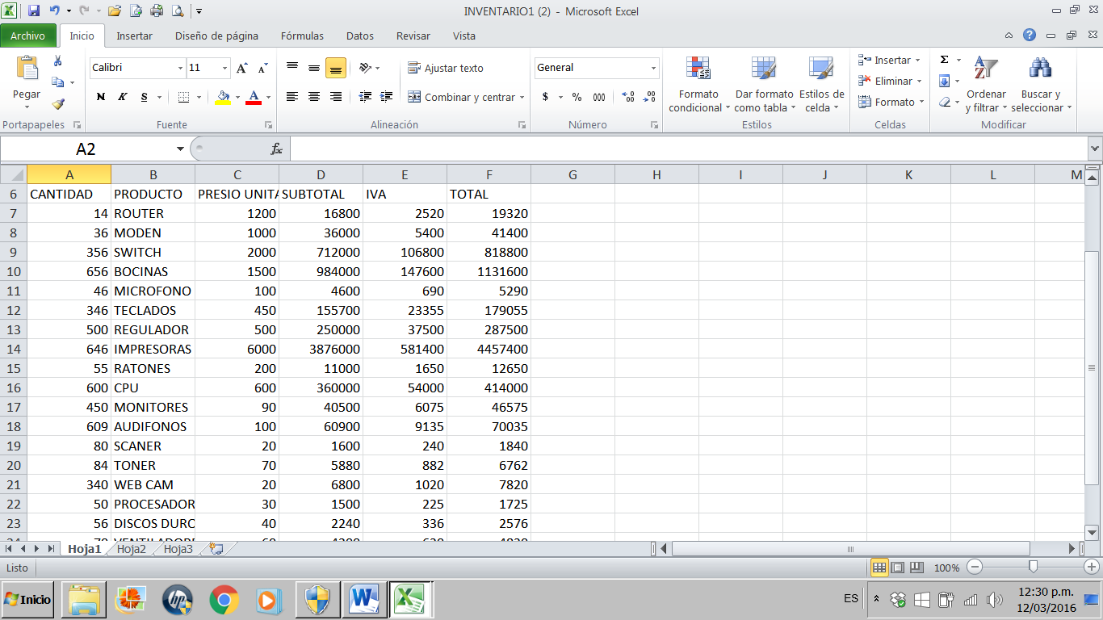Click the increase decimals icon
The width and height of the screenshot is (1103, 620).
[629, 97]
